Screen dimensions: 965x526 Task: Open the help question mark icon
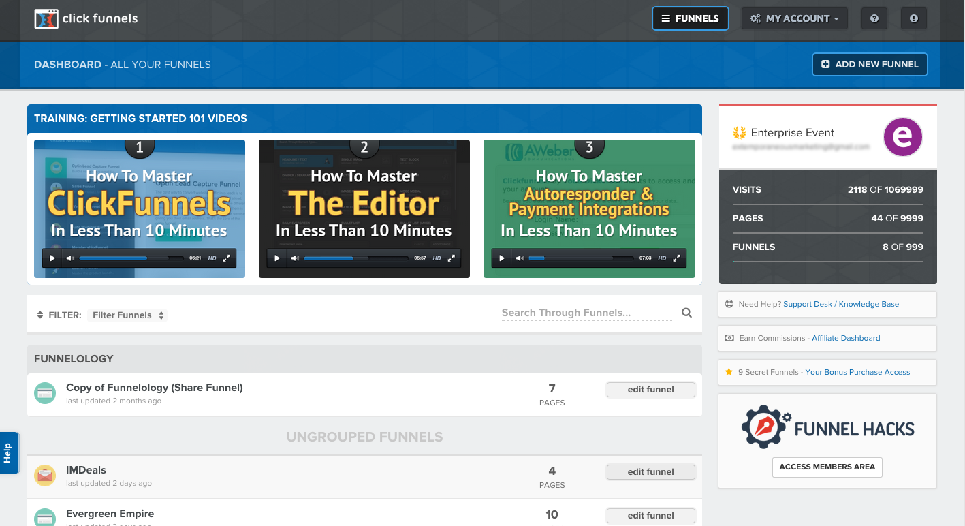tap(874, 18)
